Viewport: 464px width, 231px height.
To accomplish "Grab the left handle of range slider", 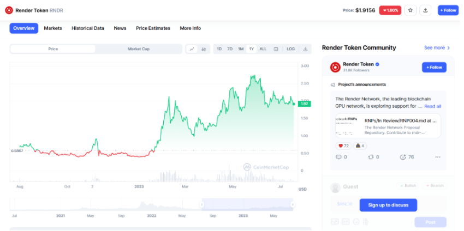I will point(202,204).
